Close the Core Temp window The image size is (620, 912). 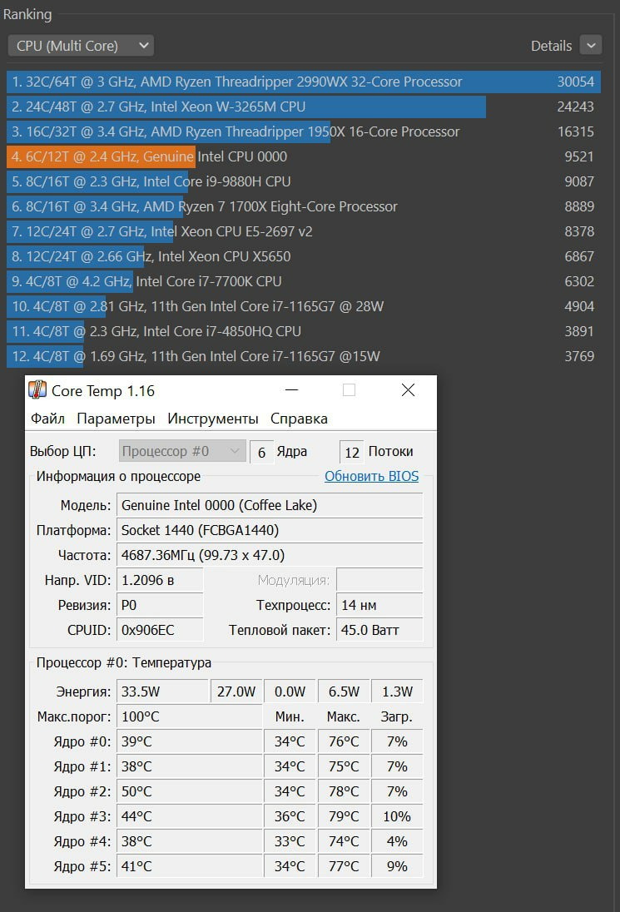click(x=409, y=389)
